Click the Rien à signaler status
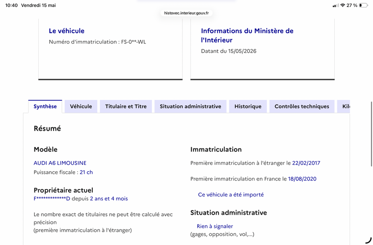This screenshot has width=373, height=245. [214, 226]
